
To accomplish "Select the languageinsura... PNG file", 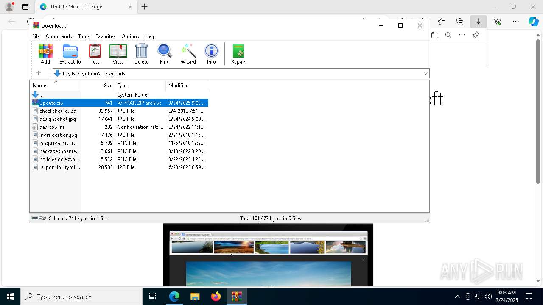I will (x=119, y=143).
